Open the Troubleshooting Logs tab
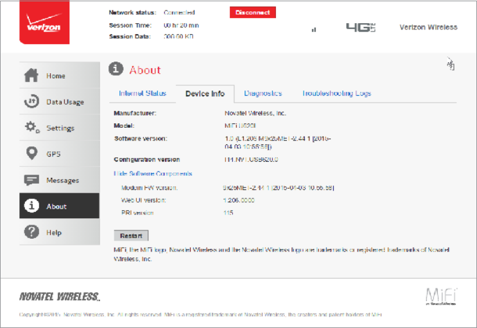This screenshot has width=477, height=328. tap(337, 93)
